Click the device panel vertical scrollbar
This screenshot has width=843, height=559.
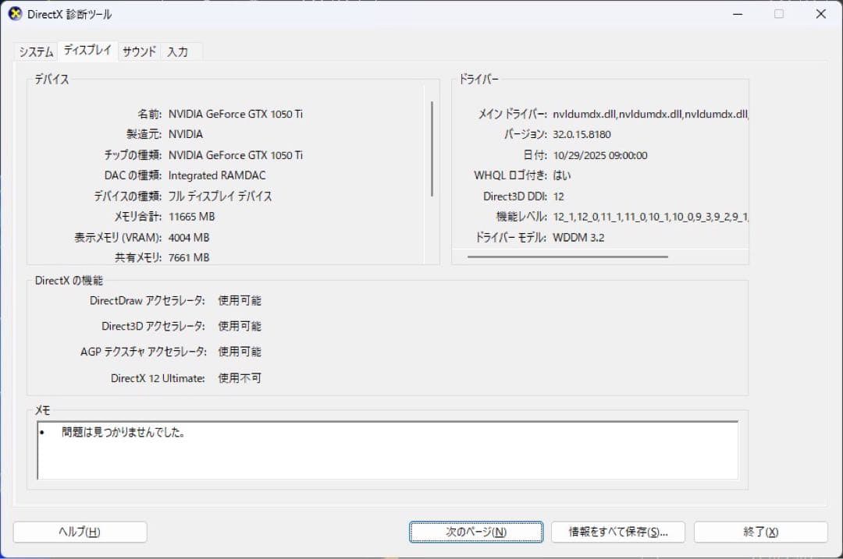pos(432,149)
